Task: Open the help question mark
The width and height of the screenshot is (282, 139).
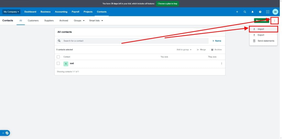Action: pos(260,12)
